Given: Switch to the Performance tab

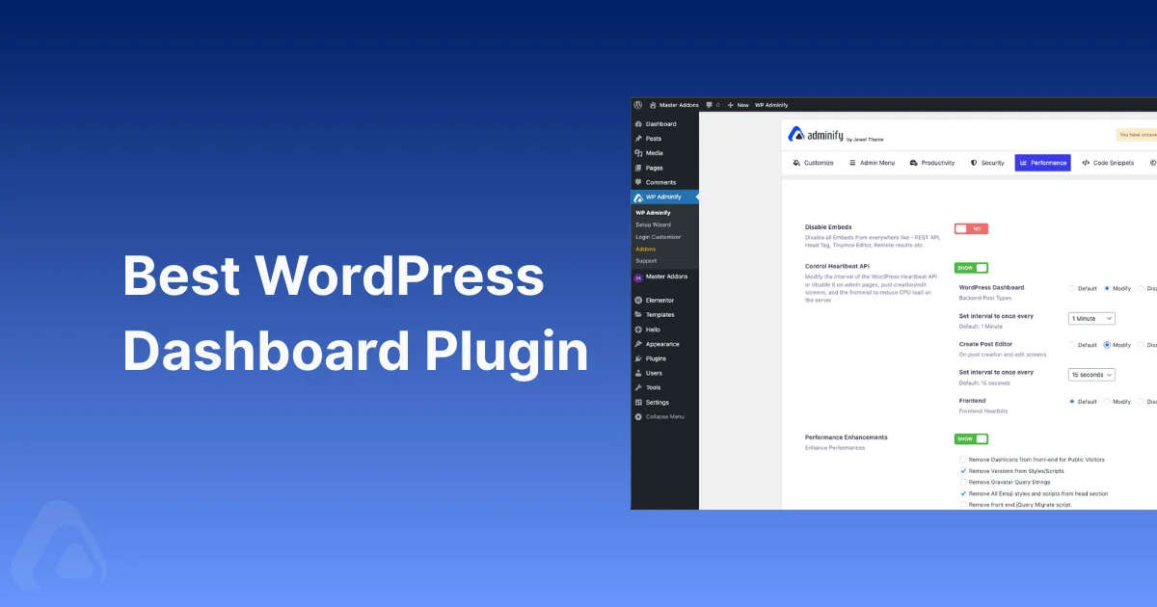Looking at the screenshot, I should 1042,163.
